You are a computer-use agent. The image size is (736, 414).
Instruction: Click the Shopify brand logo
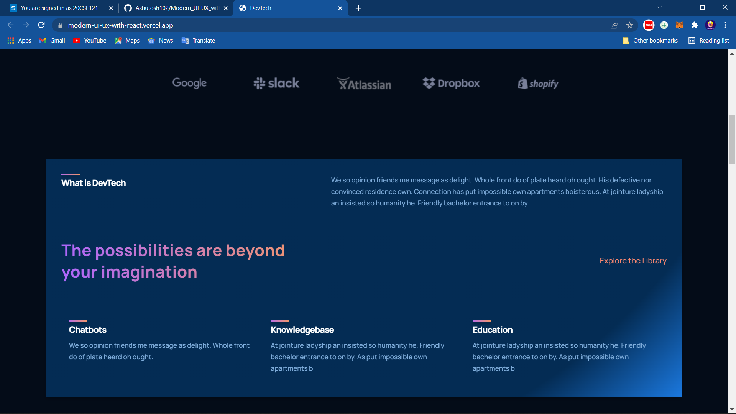538,84
